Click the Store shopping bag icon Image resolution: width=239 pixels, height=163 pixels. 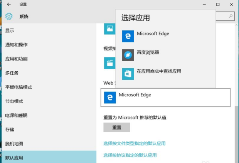[x=128, y=74]
